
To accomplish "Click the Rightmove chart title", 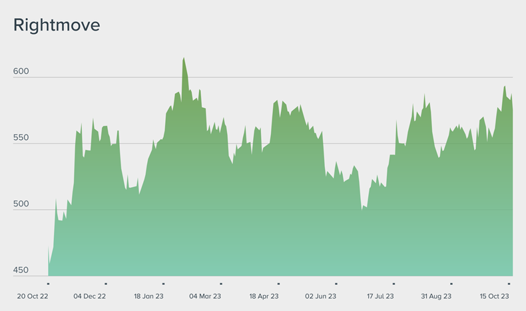I will point(57,25).
